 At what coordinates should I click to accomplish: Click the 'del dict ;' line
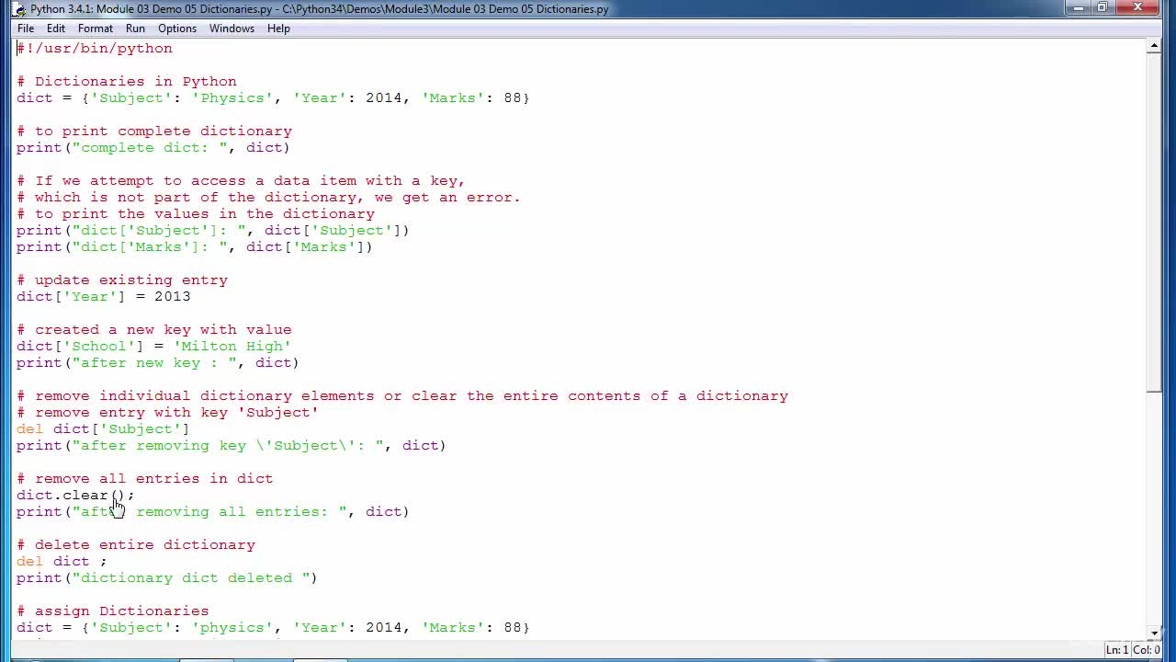(62, 562)
